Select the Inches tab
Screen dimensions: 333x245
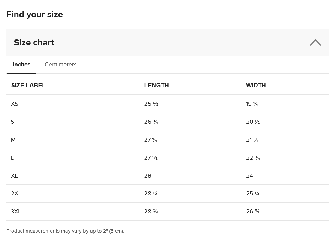(22, 65)
